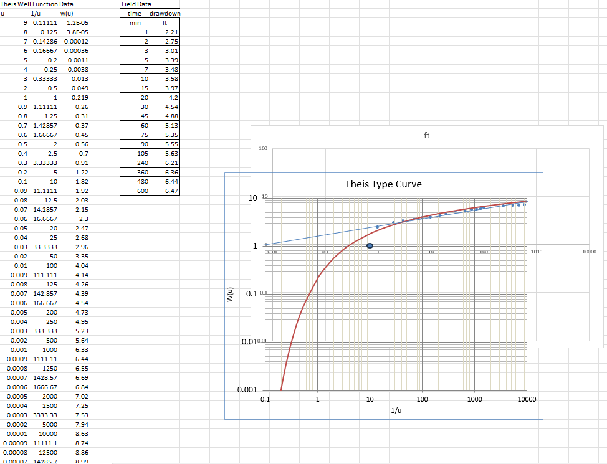Click the large highlighted data point marker
This screenshot has width=607, height=464.
(x=369, y=245)
